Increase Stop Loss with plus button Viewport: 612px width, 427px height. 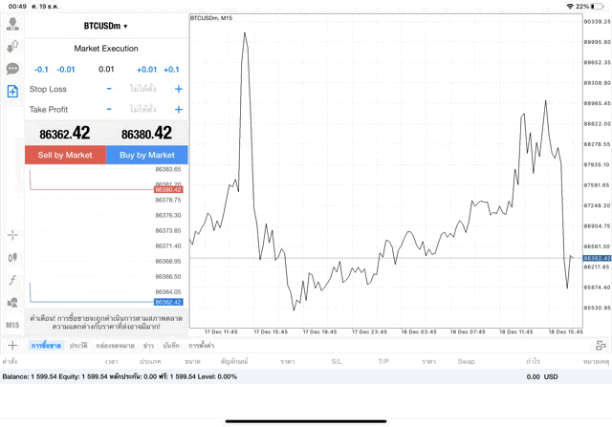point(178,89)
